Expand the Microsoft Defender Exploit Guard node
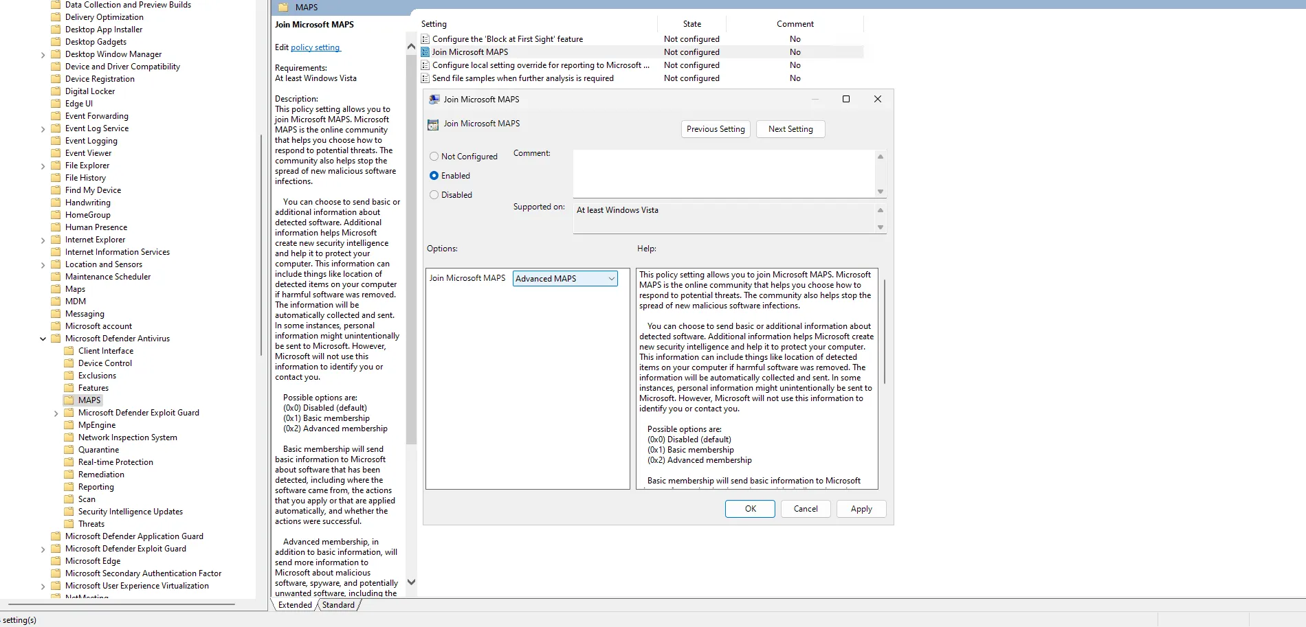Viewport: 1306px width, 627px height. 56,412
